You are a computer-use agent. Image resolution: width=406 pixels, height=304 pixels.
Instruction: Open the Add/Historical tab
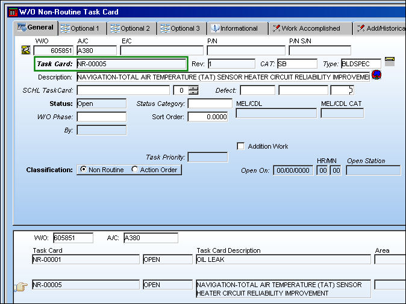pos(380,28)
